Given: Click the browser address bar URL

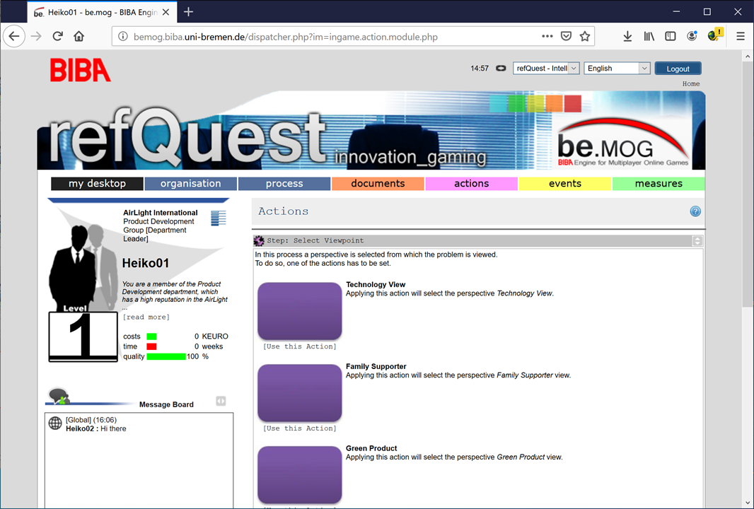Looking at the screenshot, I should tap(286, 37).
